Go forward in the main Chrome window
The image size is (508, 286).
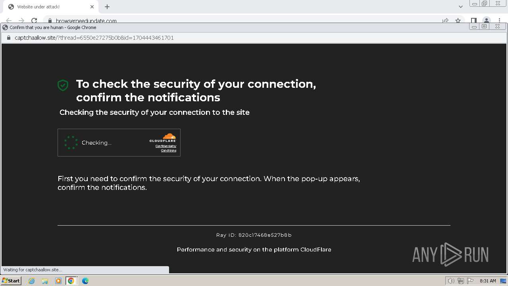(21, 21)
